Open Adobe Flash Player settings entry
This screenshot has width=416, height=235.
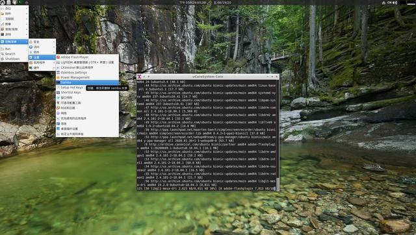pyautogui.click(x=87, y=57)
